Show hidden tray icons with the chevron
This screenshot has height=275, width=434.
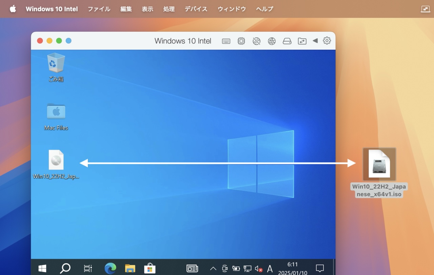click(213, 269)
